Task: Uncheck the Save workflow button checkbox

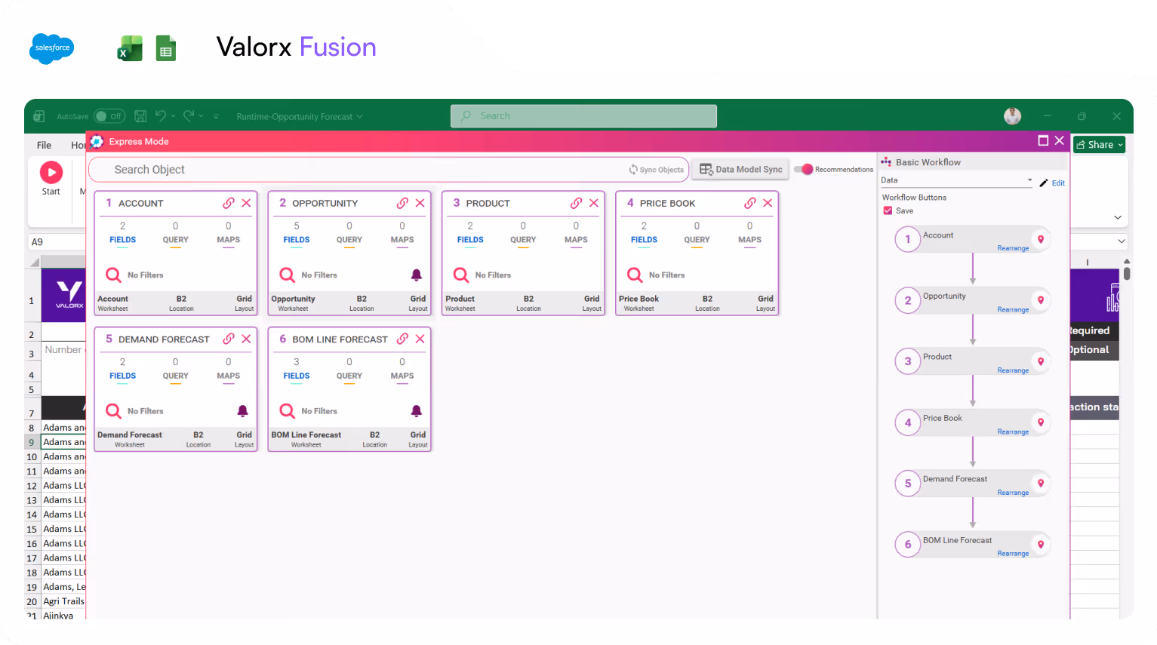Action: pos(888,210)
